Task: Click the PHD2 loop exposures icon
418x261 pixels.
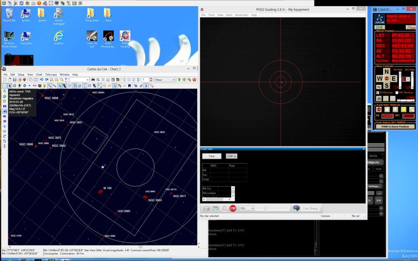Action: (x=216, y=208)
